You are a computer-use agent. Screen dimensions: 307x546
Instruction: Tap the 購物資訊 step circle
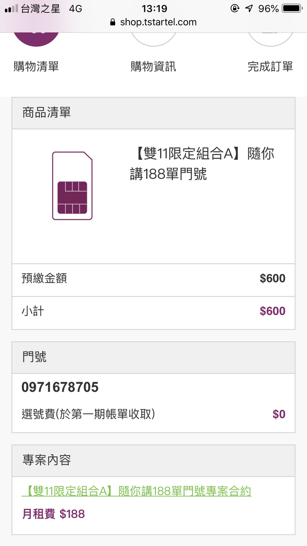point(153,39)
